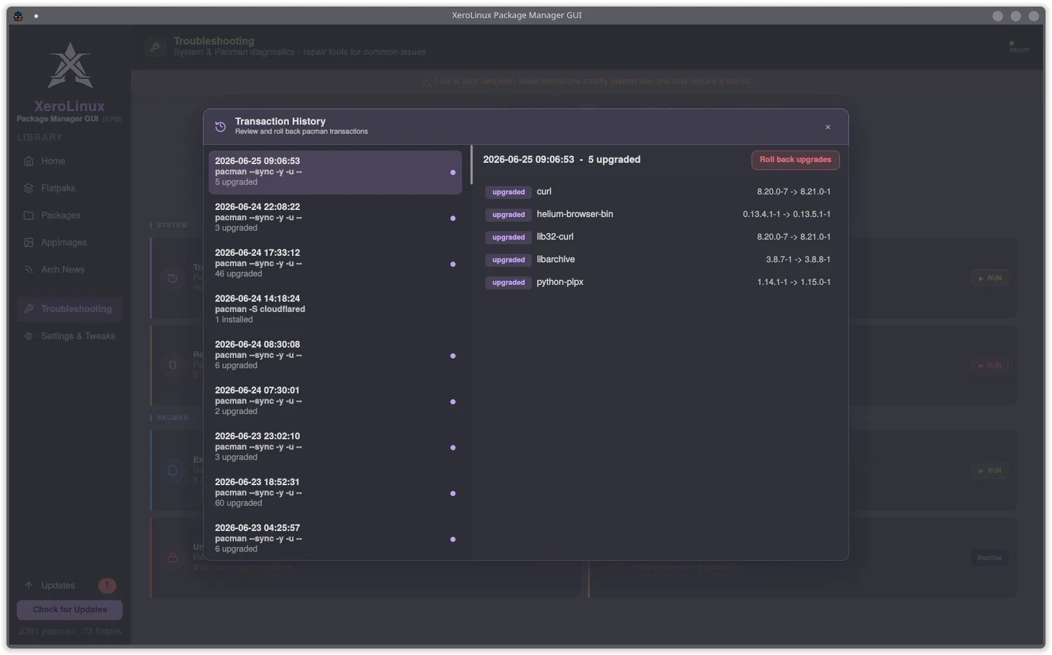Click Roll back upgrades button

coord(795,160)
